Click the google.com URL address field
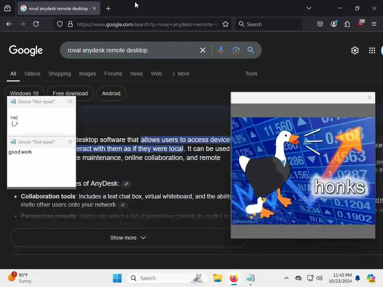Viewport: 383px width, 287px height. 147,24
